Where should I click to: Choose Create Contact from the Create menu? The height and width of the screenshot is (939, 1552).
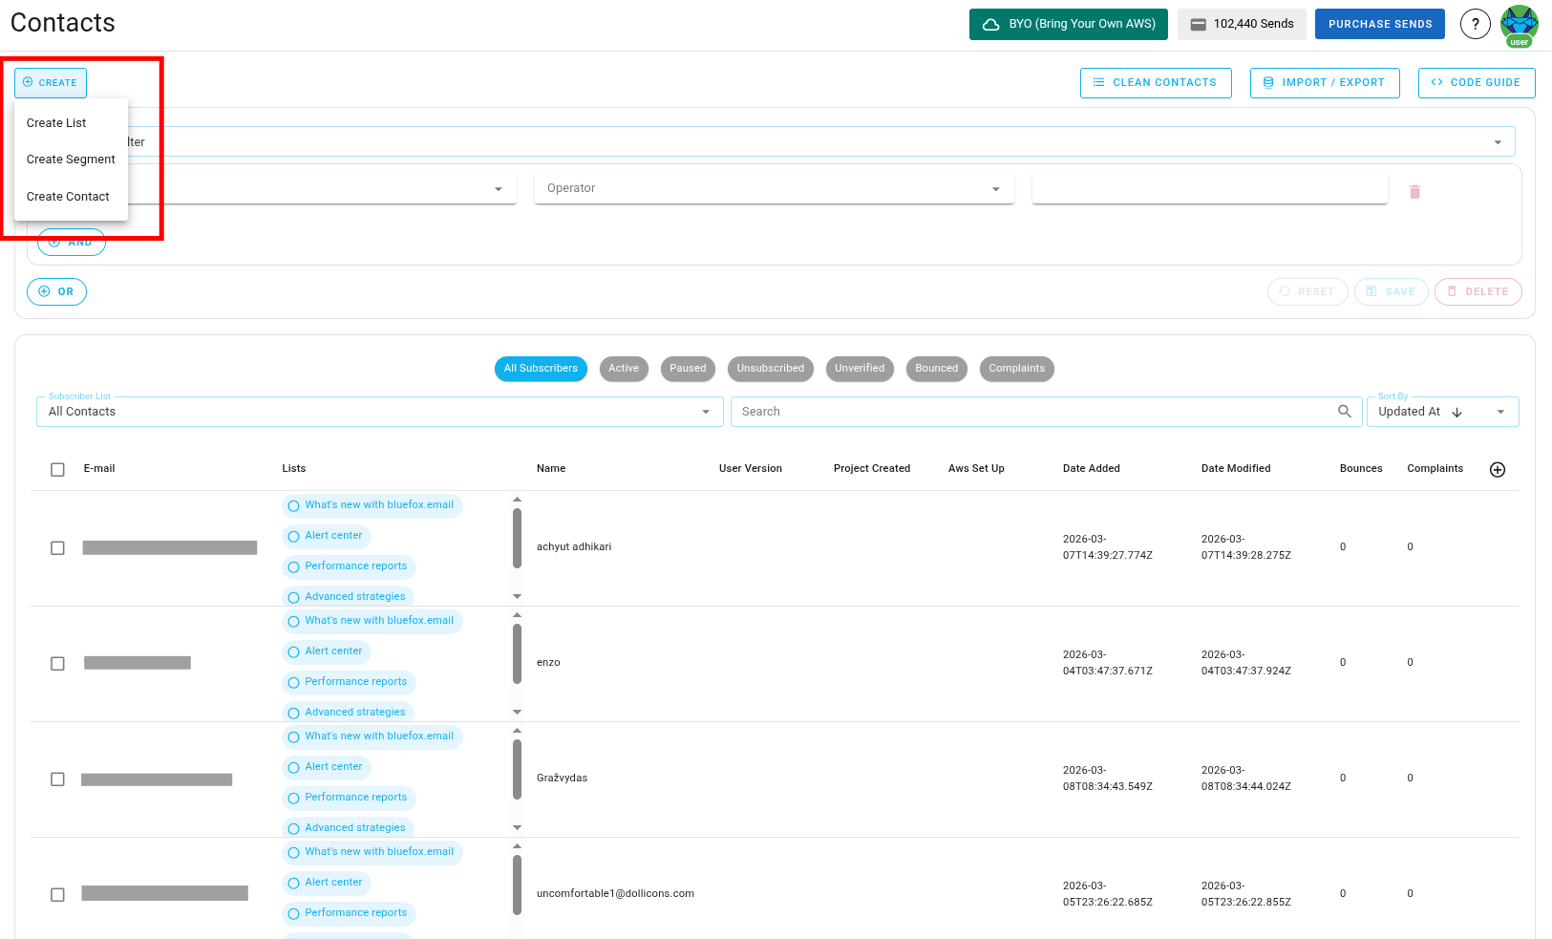pyautogui.click(x=68, y=196)
